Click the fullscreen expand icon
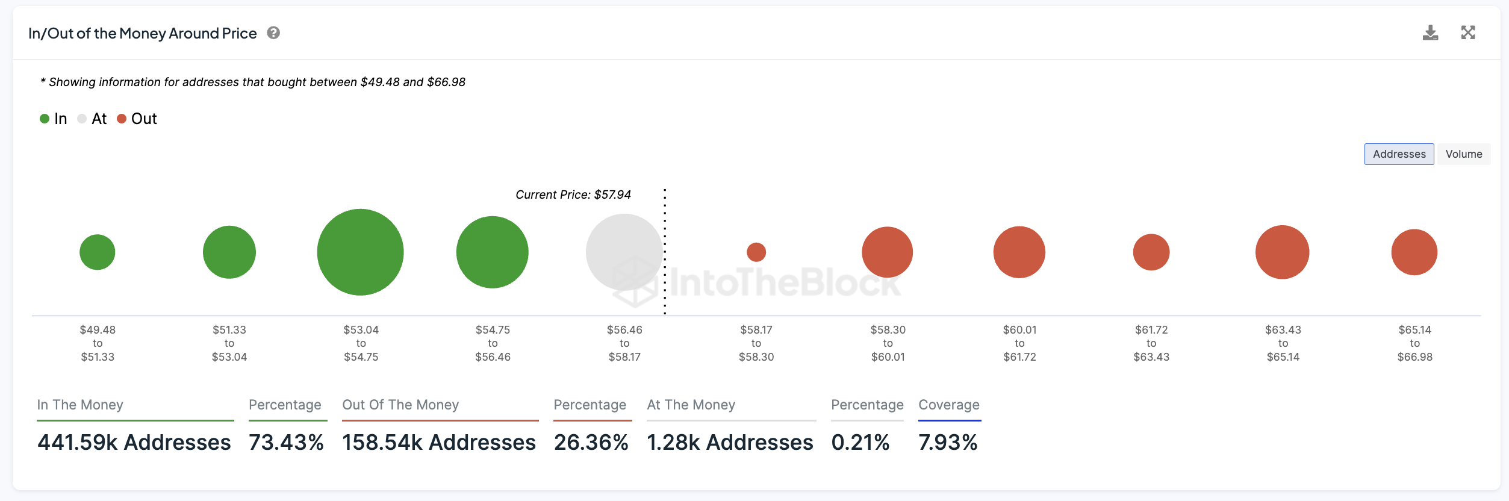Viewport: 1509px width, 501px height. [1468, 33]
